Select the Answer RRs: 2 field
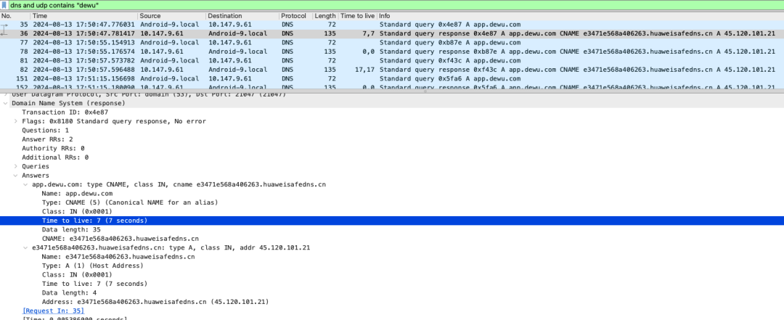The image size is (784, 320). click(47, 139)
